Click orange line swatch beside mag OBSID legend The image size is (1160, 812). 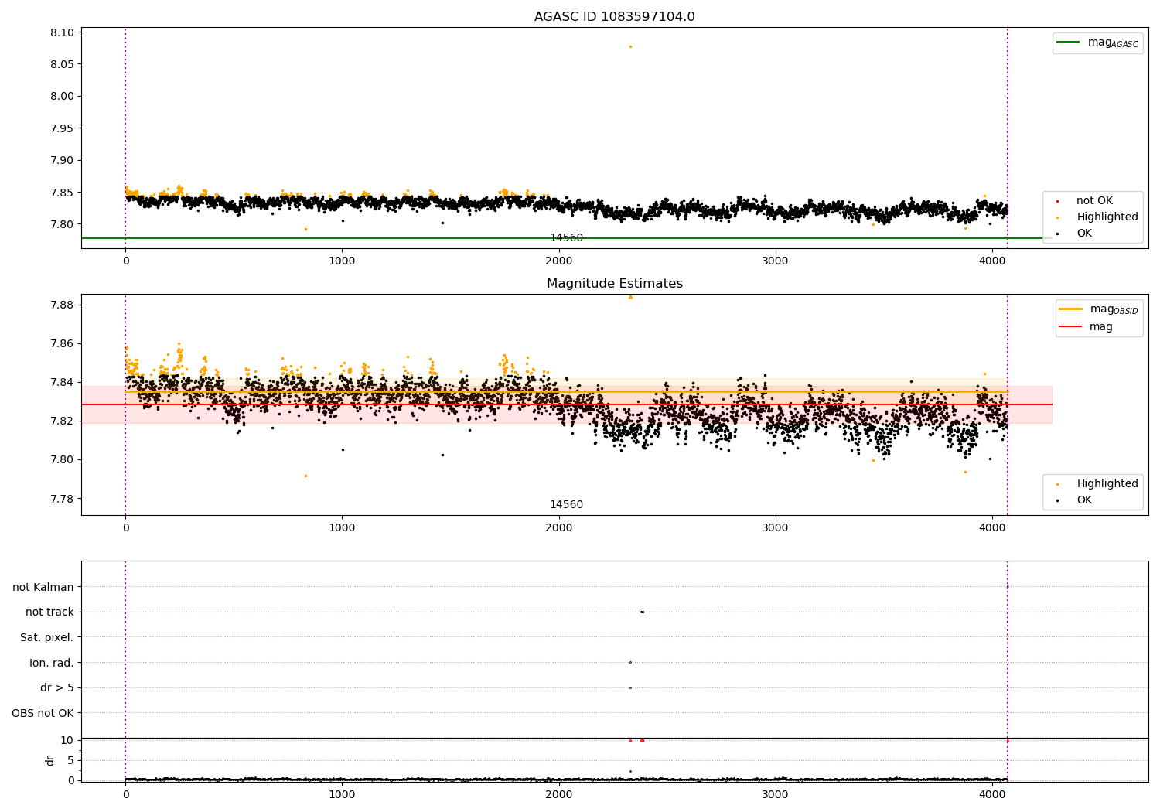1070,309
